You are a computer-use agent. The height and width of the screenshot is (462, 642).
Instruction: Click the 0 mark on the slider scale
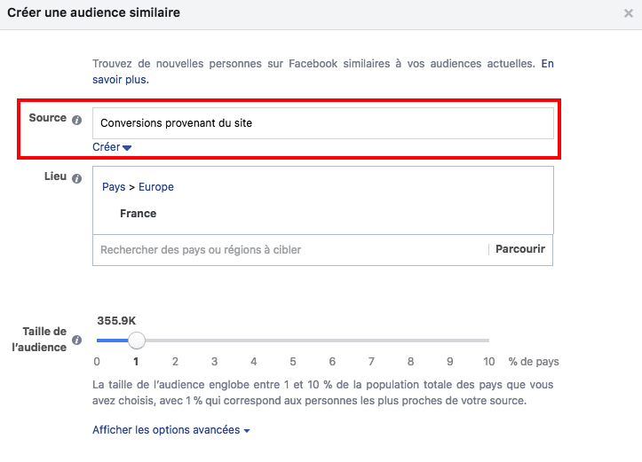[x=97, y=362]
